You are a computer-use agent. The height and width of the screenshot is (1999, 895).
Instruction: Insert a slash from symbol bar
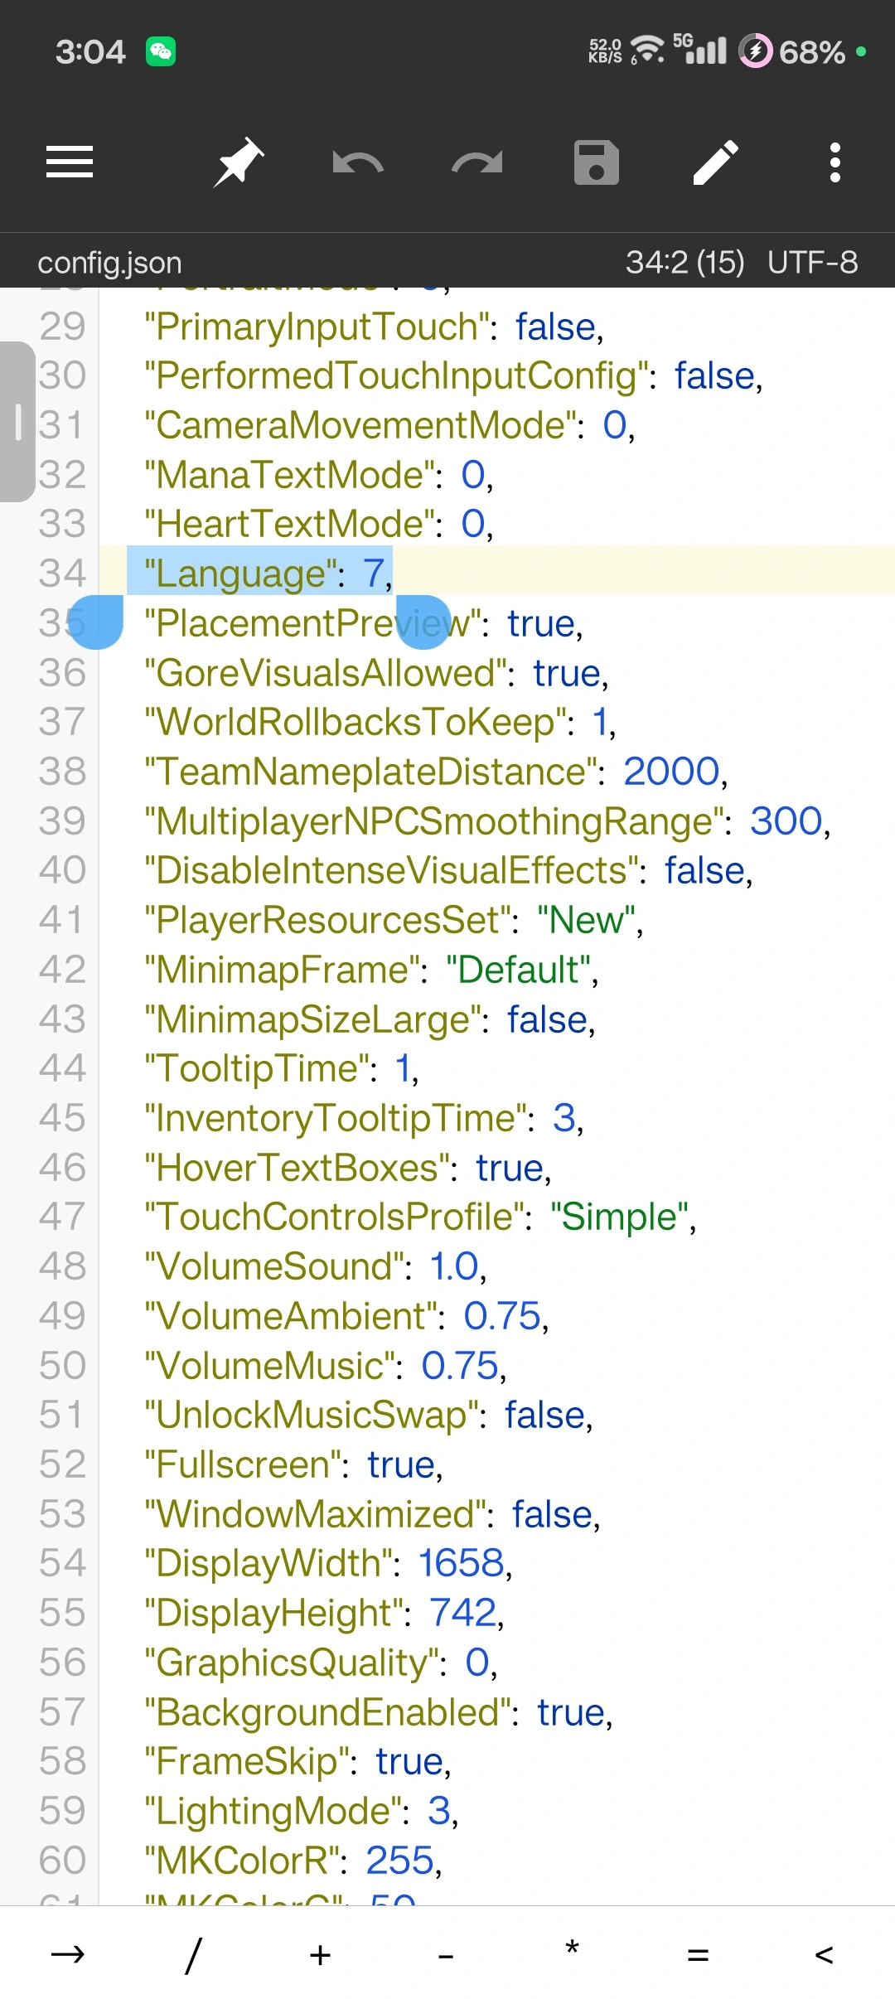pyautogui.click(x=193, y=1954)
